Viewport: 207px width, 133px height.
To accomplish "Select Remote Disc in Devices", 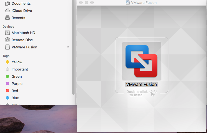I will pyautogui.click(x=22, y=40).
